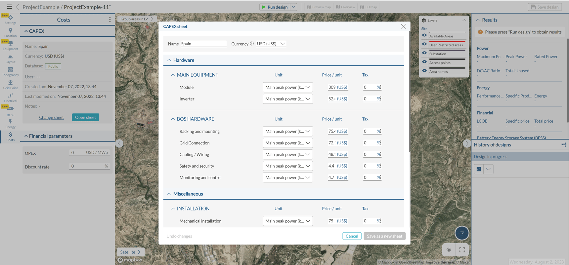Center map with the locate icon

[x=449, y=250]
